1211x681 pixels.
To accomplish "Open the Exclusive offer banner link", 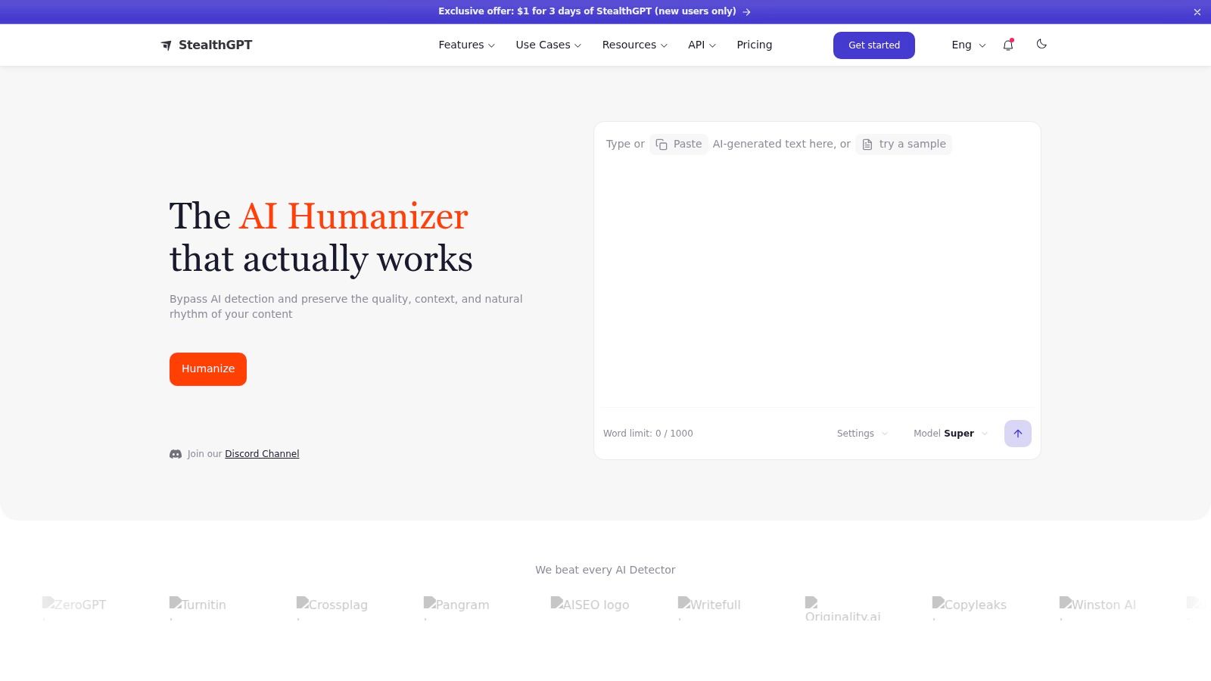I will pos(594,11).
